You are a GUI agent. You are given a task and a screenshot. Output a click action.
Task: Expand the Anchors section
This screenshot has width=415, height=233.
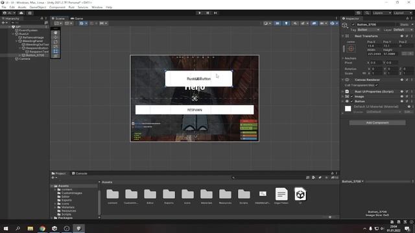coord(343,58)
